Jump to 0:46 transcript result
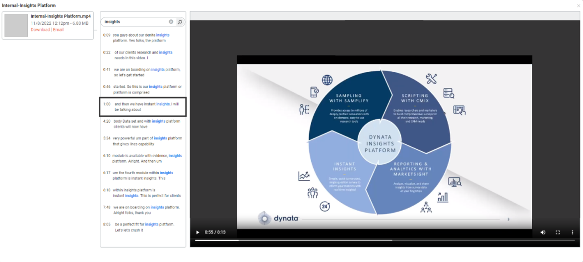 tap(143, 89)
